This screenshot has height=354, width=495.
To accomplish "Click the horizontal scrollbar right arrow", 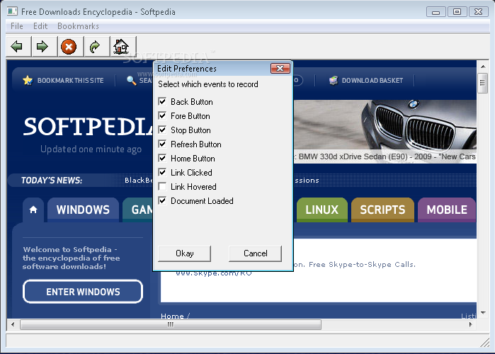I will coord(471,324).
